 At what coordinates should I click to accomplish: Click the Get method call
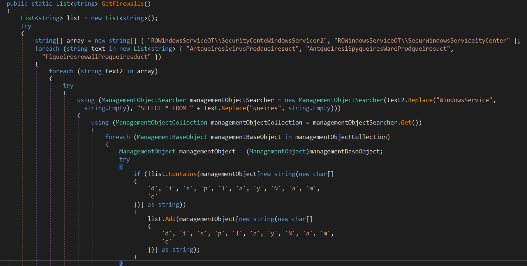[406, 122]
